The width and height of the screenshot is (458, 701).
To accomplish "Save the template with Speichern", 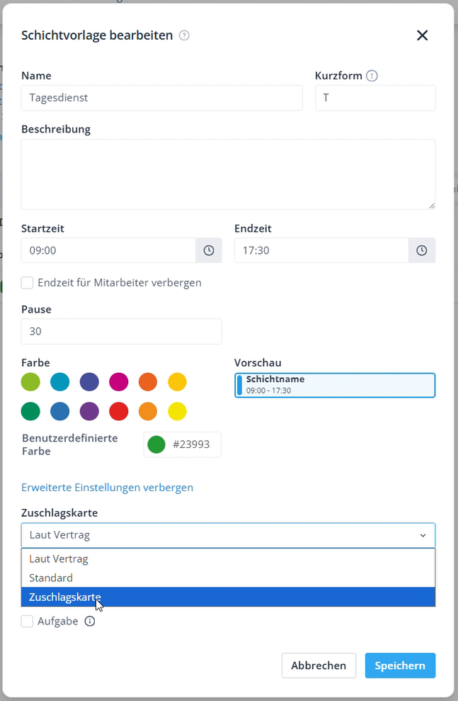I will pos(400,666).
